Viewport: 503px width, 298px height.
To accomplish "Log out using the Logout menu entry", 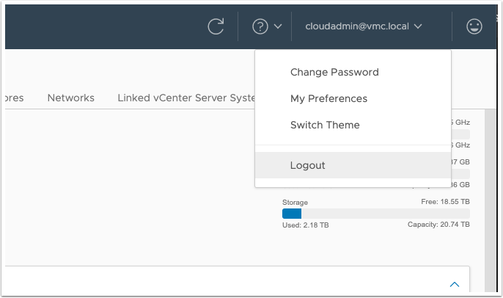I will coord(308,165).
